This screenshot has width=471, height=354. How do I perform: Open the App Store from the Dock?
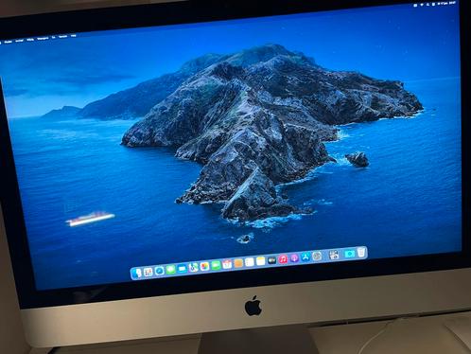click(305, 257)
